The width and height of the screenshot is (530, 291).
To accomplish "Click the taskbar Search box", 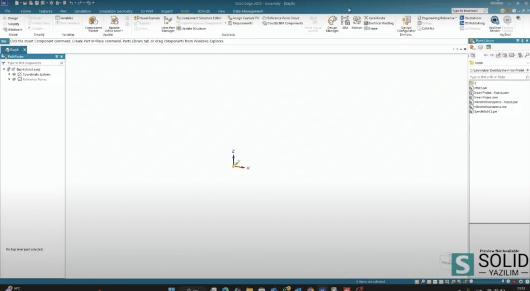I will [194, 289].
